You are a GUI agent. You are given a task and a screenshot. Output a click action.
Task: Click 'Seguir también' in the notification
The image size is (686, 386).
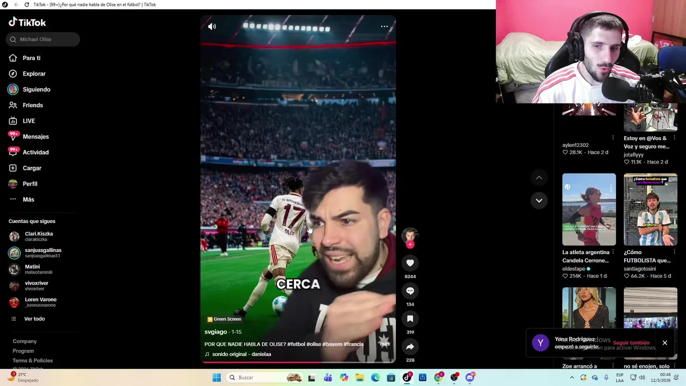click(631, 343)
